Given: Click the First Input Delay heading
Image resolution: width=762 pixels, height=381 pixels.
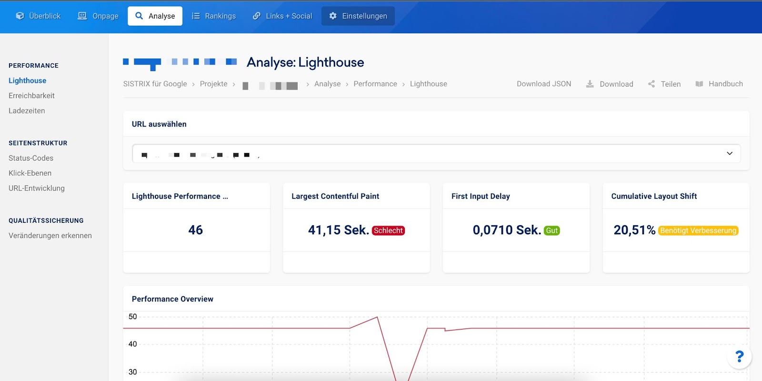Looking at the screenshot, I should coord(481,196).
